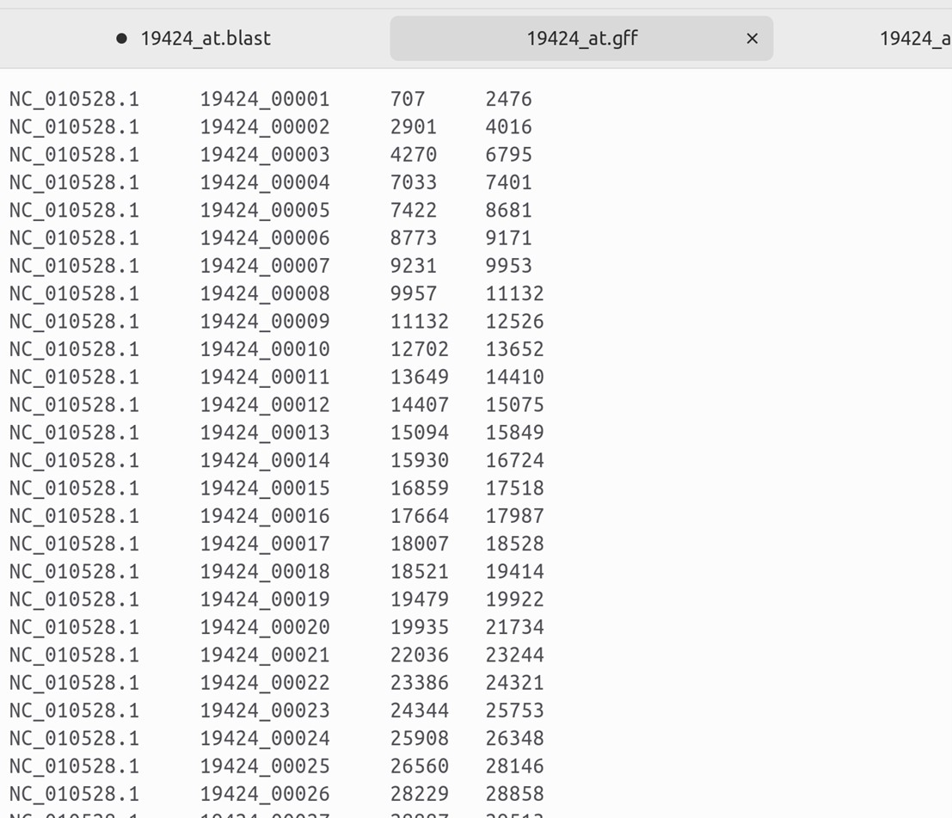Screen dimensions: 952x818
Task: Place cursor on gene ID 19424_00001
Action: pos(265,99)
